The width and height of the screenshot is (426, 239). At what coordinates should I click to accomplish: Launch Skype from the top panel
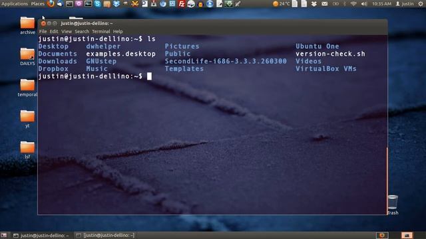(98, 4)
